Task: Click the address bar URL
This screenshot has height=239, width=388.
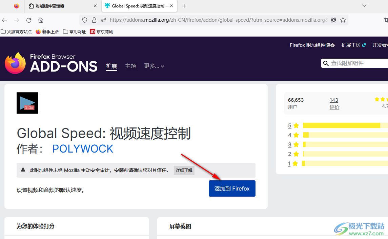Action: coord(219,20)
